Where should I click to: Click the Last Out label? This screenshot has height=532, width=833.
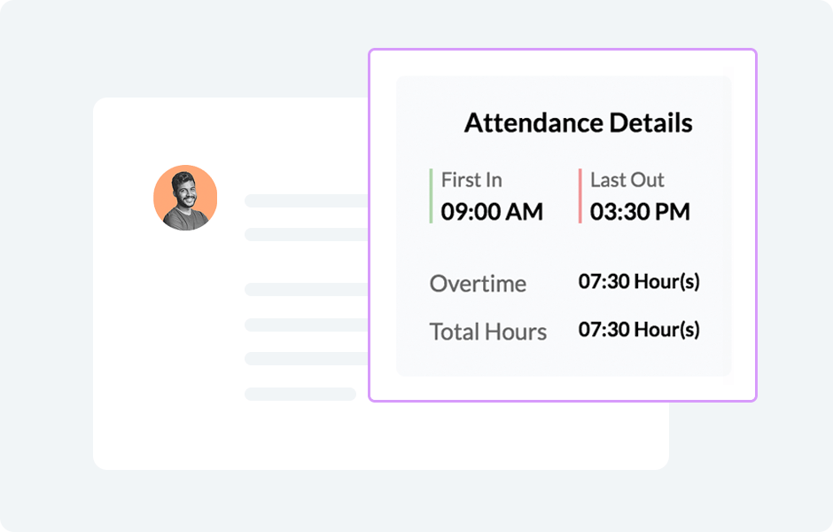[627, 180]
